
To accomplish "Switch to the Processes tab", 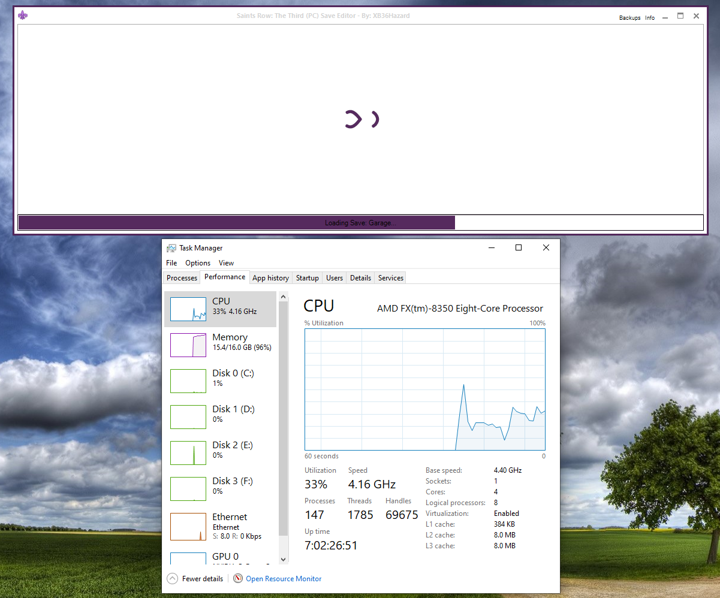I will coord(182,278).
